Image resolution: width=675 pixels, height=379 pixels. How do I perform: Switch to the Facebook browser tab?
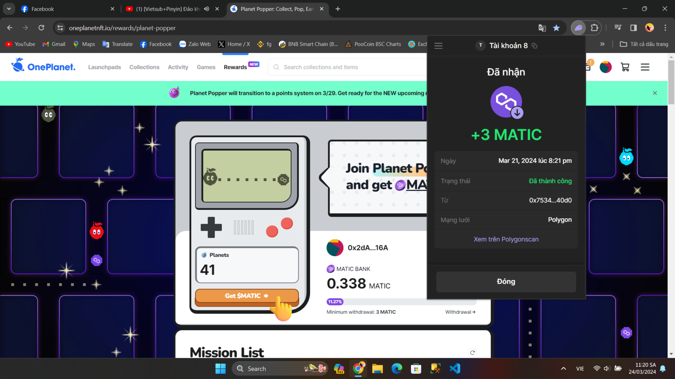[67, 9]
